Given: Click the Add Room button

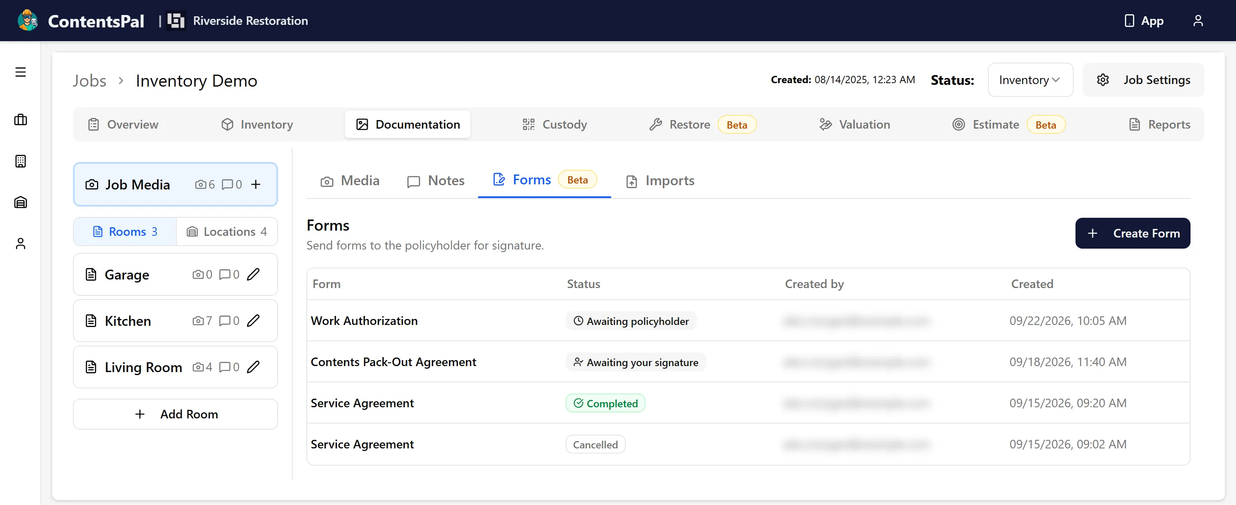Looking at the screenshot, I should click(x=176, y=414).
